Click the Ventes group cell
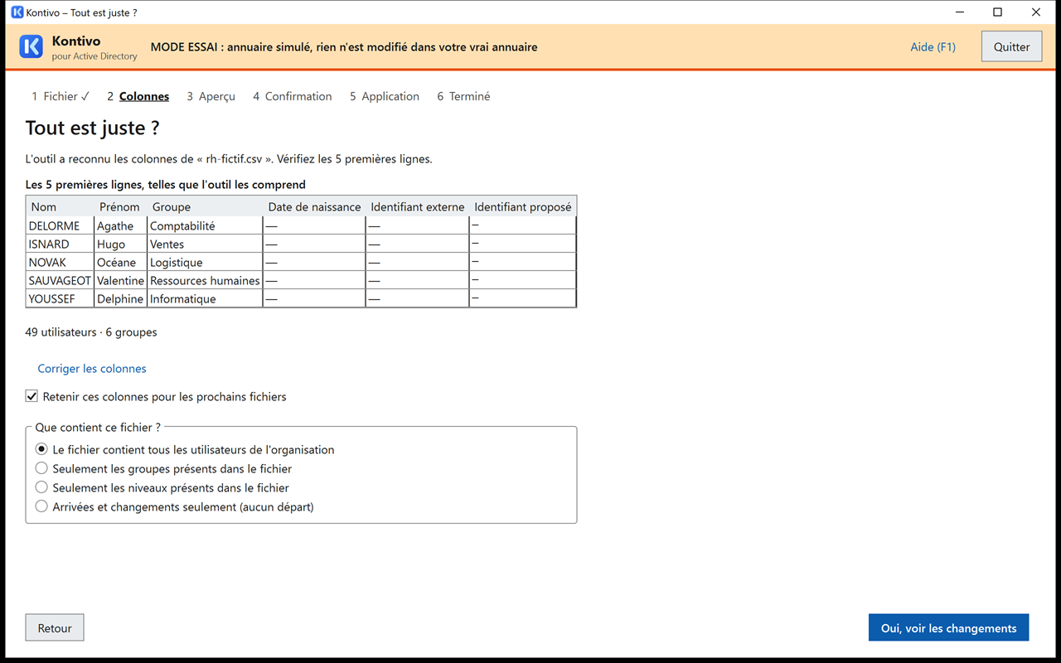1061x663 pixels. pos(205,244)
